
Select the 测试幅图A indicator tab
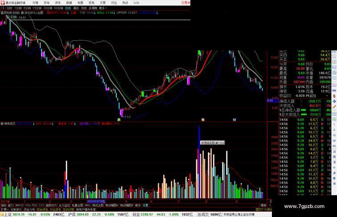pyautogui.click(x=112, y=205)
